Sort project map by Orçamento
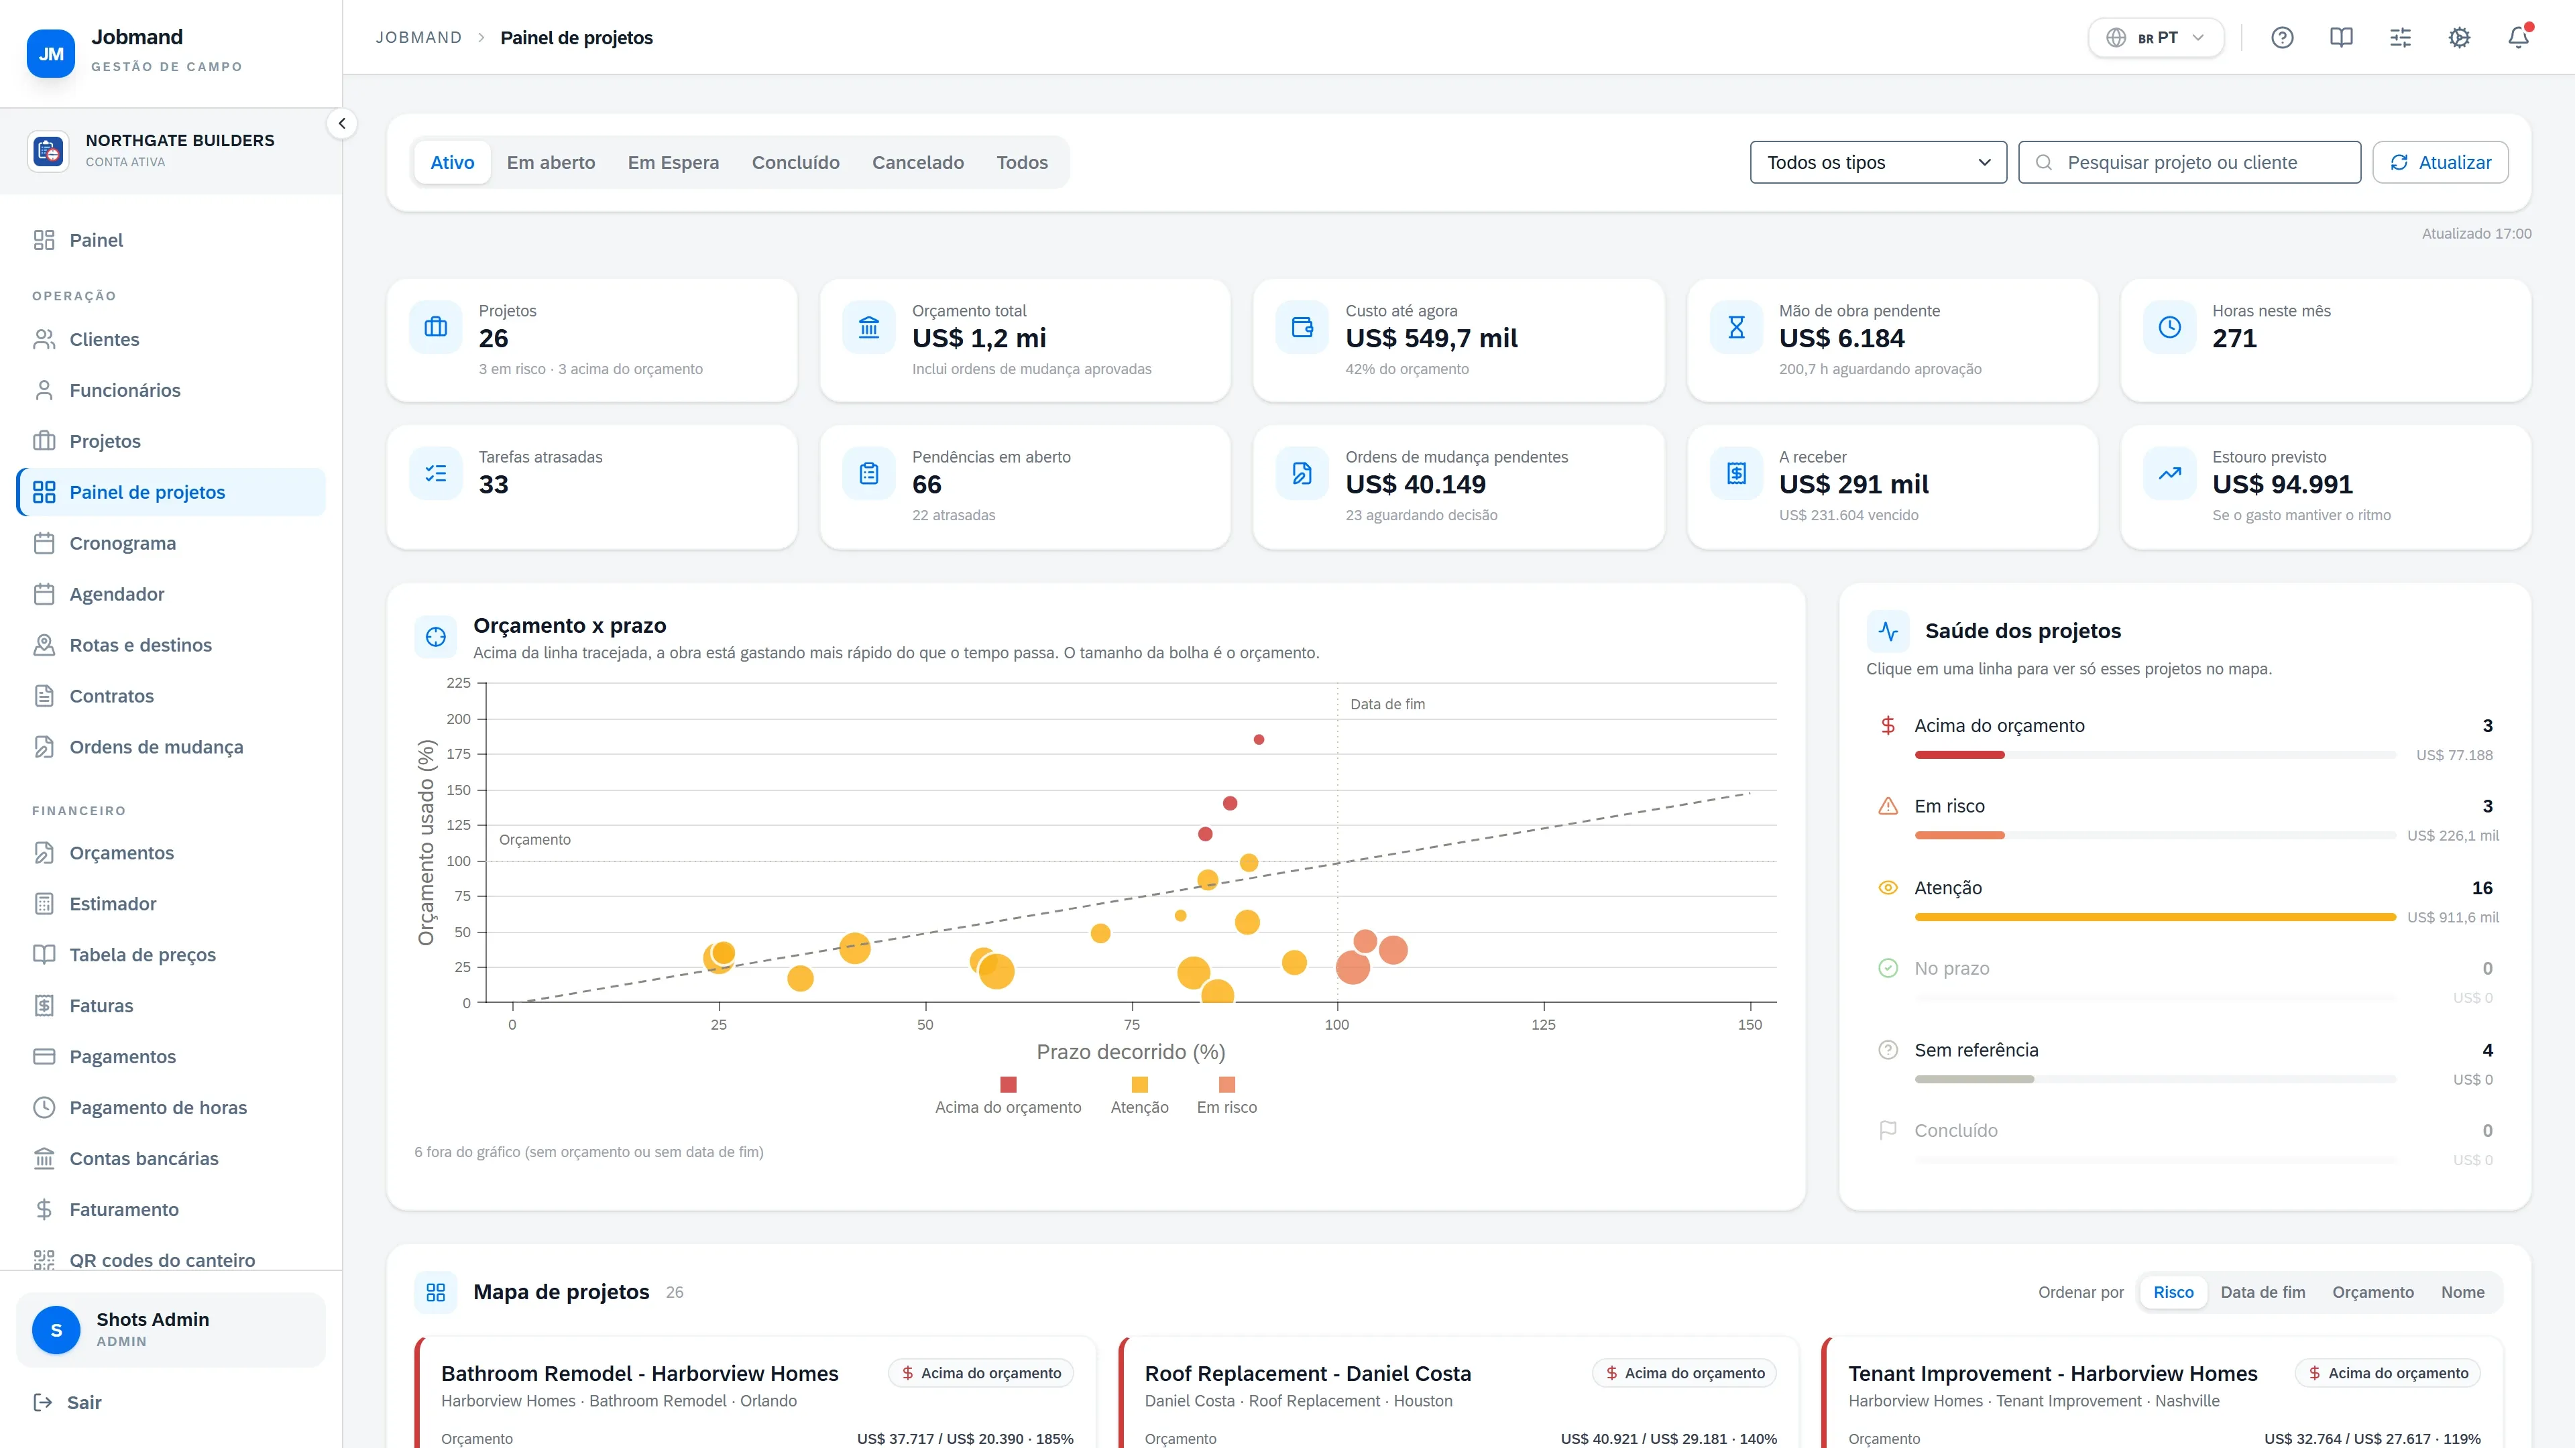Viewport: 2575px width, 1448px height. [2372, 1292]
